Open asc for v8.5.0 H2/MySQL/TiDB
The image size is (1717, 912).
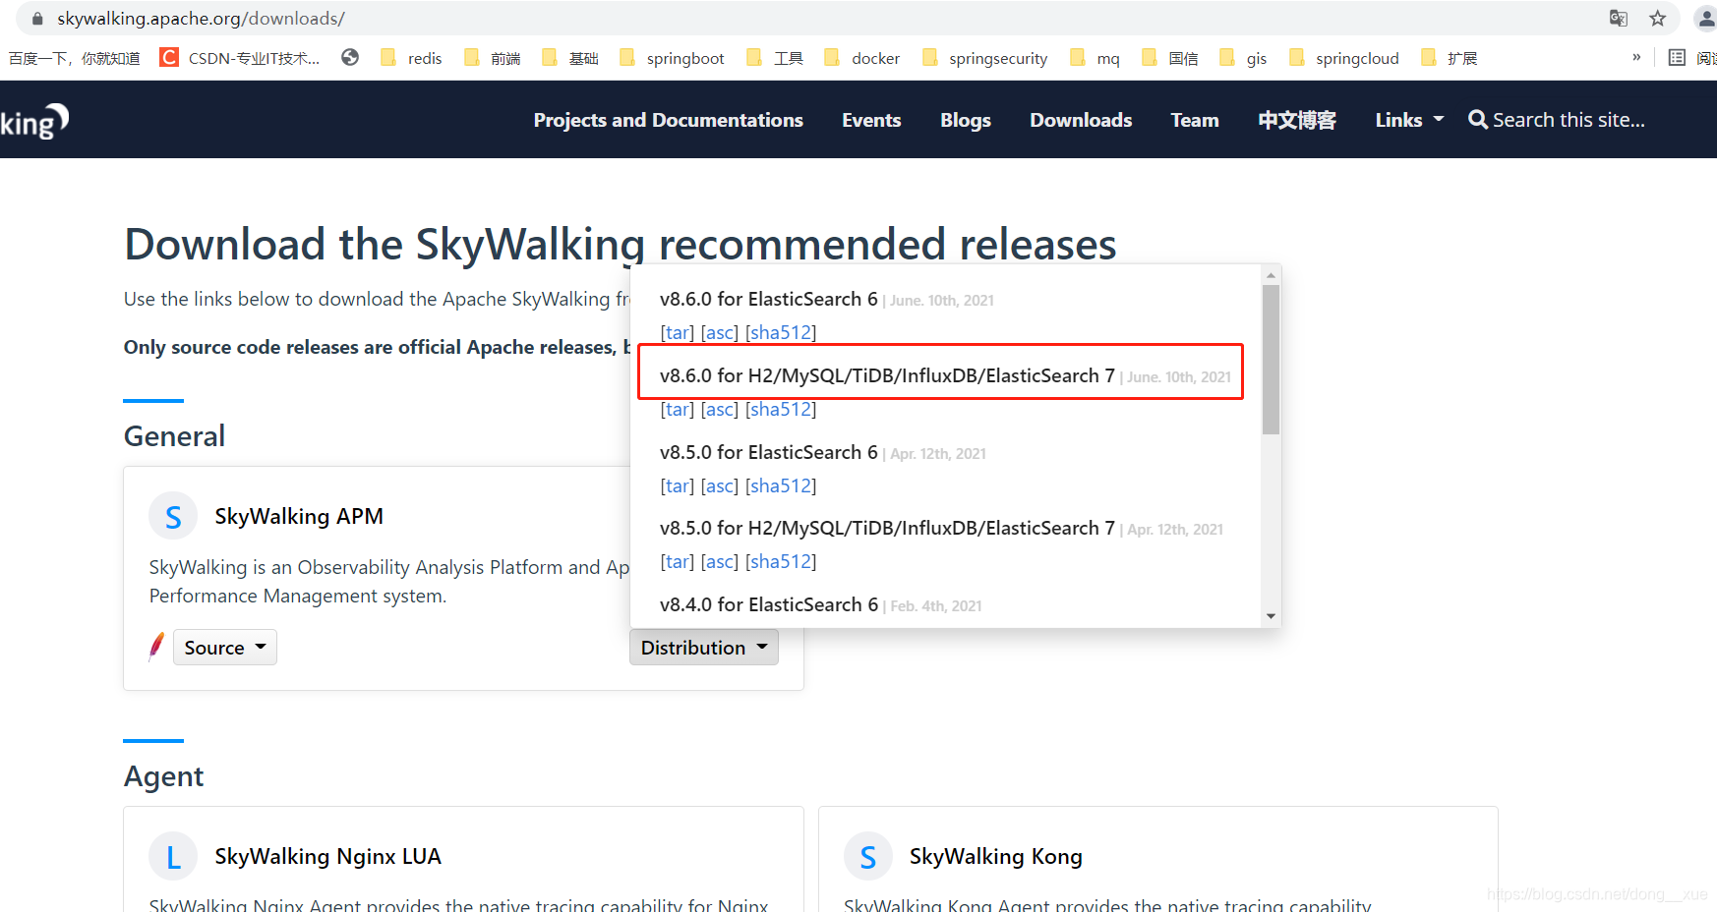tap(720, 561)
